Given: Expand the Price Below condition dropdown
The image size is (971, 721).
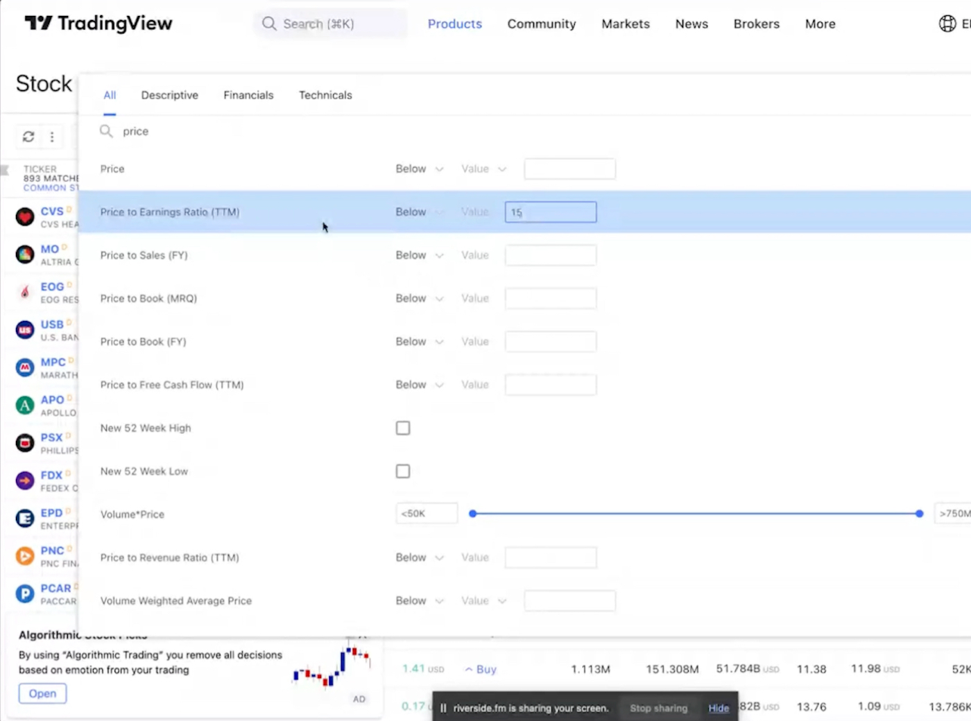Looking at the screenshot, I should point(419,169).
